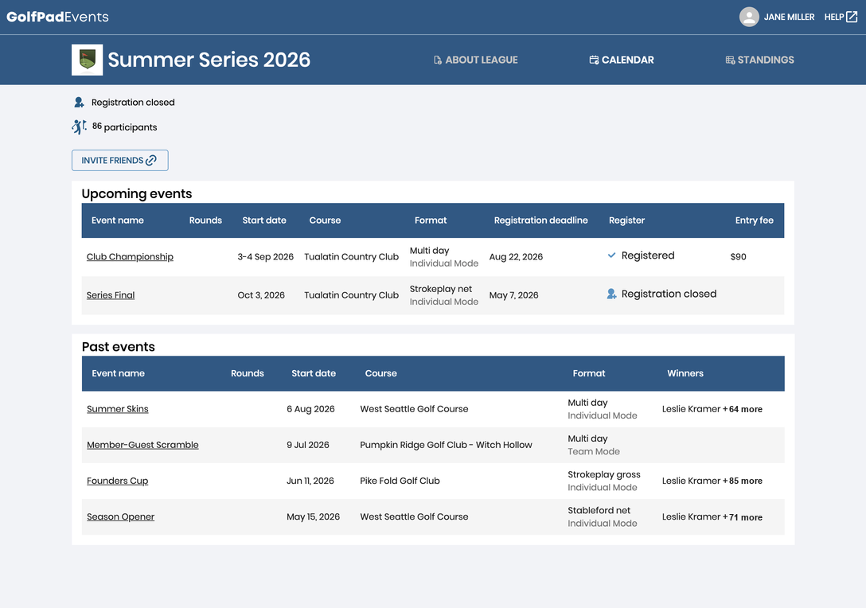The height and width of the screenshot is (608, 866).
Task: Click the 9 Jul 2026 start date
Action: tap(307, 445)
